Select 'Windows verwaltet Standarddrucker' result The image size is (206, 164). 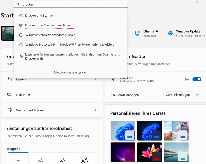[x=50, y=35]
